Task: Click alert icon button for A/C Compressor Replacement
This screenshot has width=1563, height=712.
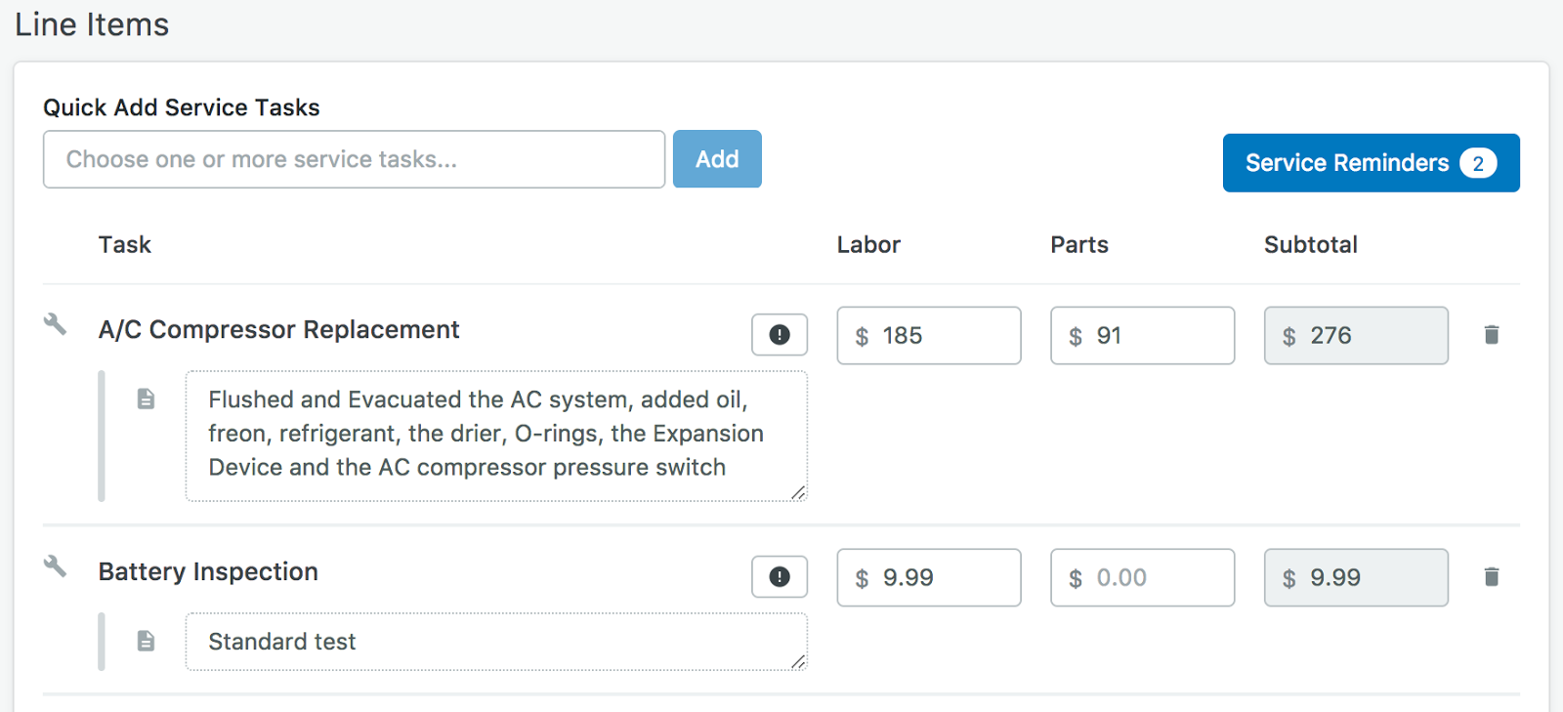Action: pos(779,335)
